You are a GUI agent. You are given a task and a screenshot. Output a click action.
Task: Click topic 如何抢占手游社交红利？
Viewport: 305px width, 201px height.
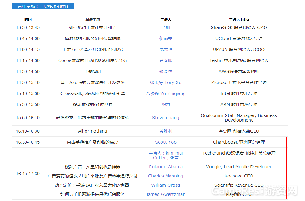[x=93, y=27]
